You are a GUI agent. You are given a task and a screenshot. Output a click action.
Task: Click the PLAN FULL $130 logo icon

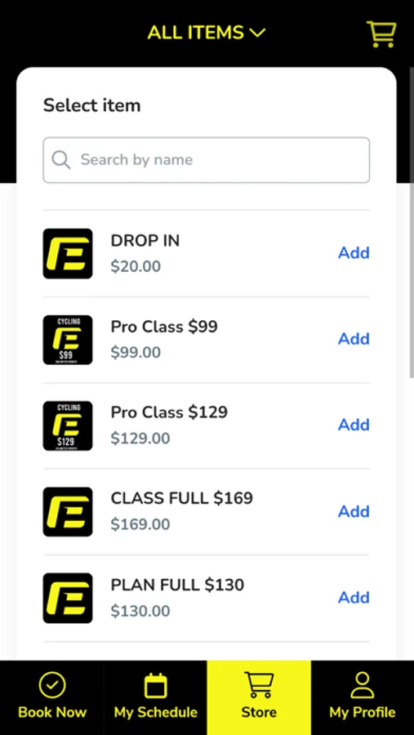coord(68,598)
